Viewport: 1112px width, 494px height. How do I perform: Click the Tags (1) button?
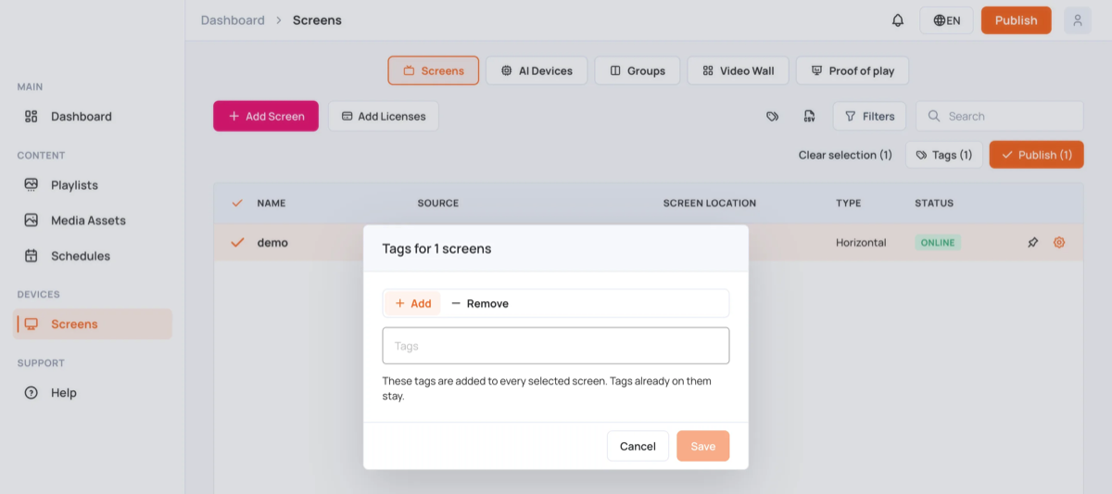[x=944, y=155]
